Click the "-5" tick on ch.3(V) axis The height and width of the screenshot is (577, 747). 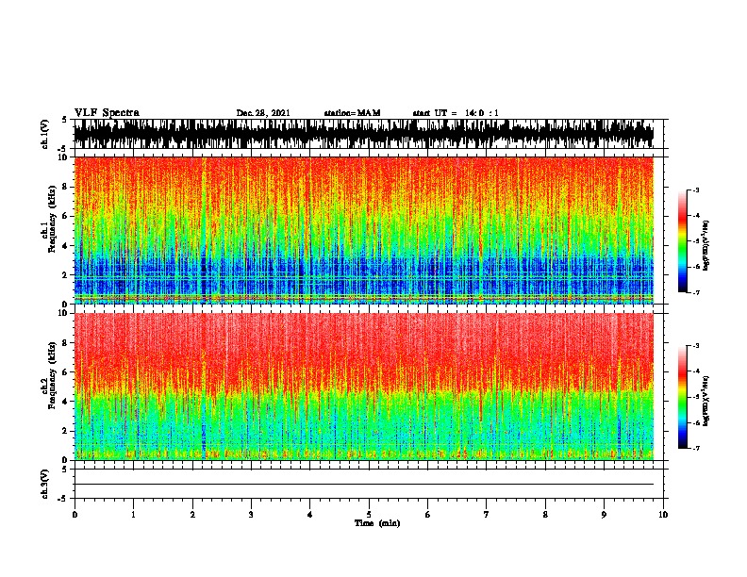(x=63, y=499)
